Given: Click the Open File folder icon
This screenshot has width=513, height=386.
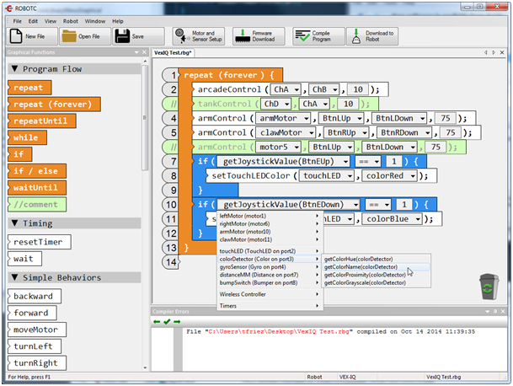Looking at the screenshot, I should (69, 36).
